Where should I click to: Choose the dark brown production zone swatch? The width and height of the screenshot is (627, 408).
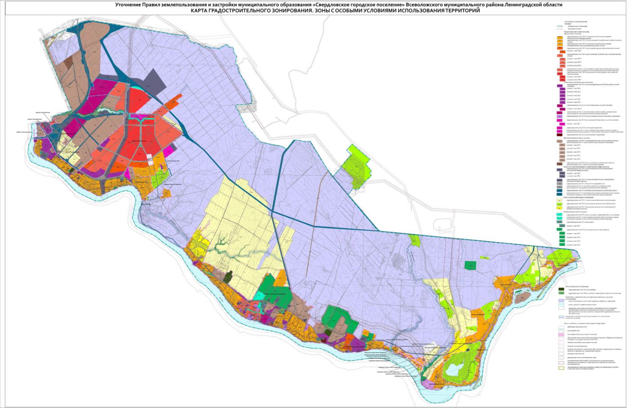(x=559, y=164)
